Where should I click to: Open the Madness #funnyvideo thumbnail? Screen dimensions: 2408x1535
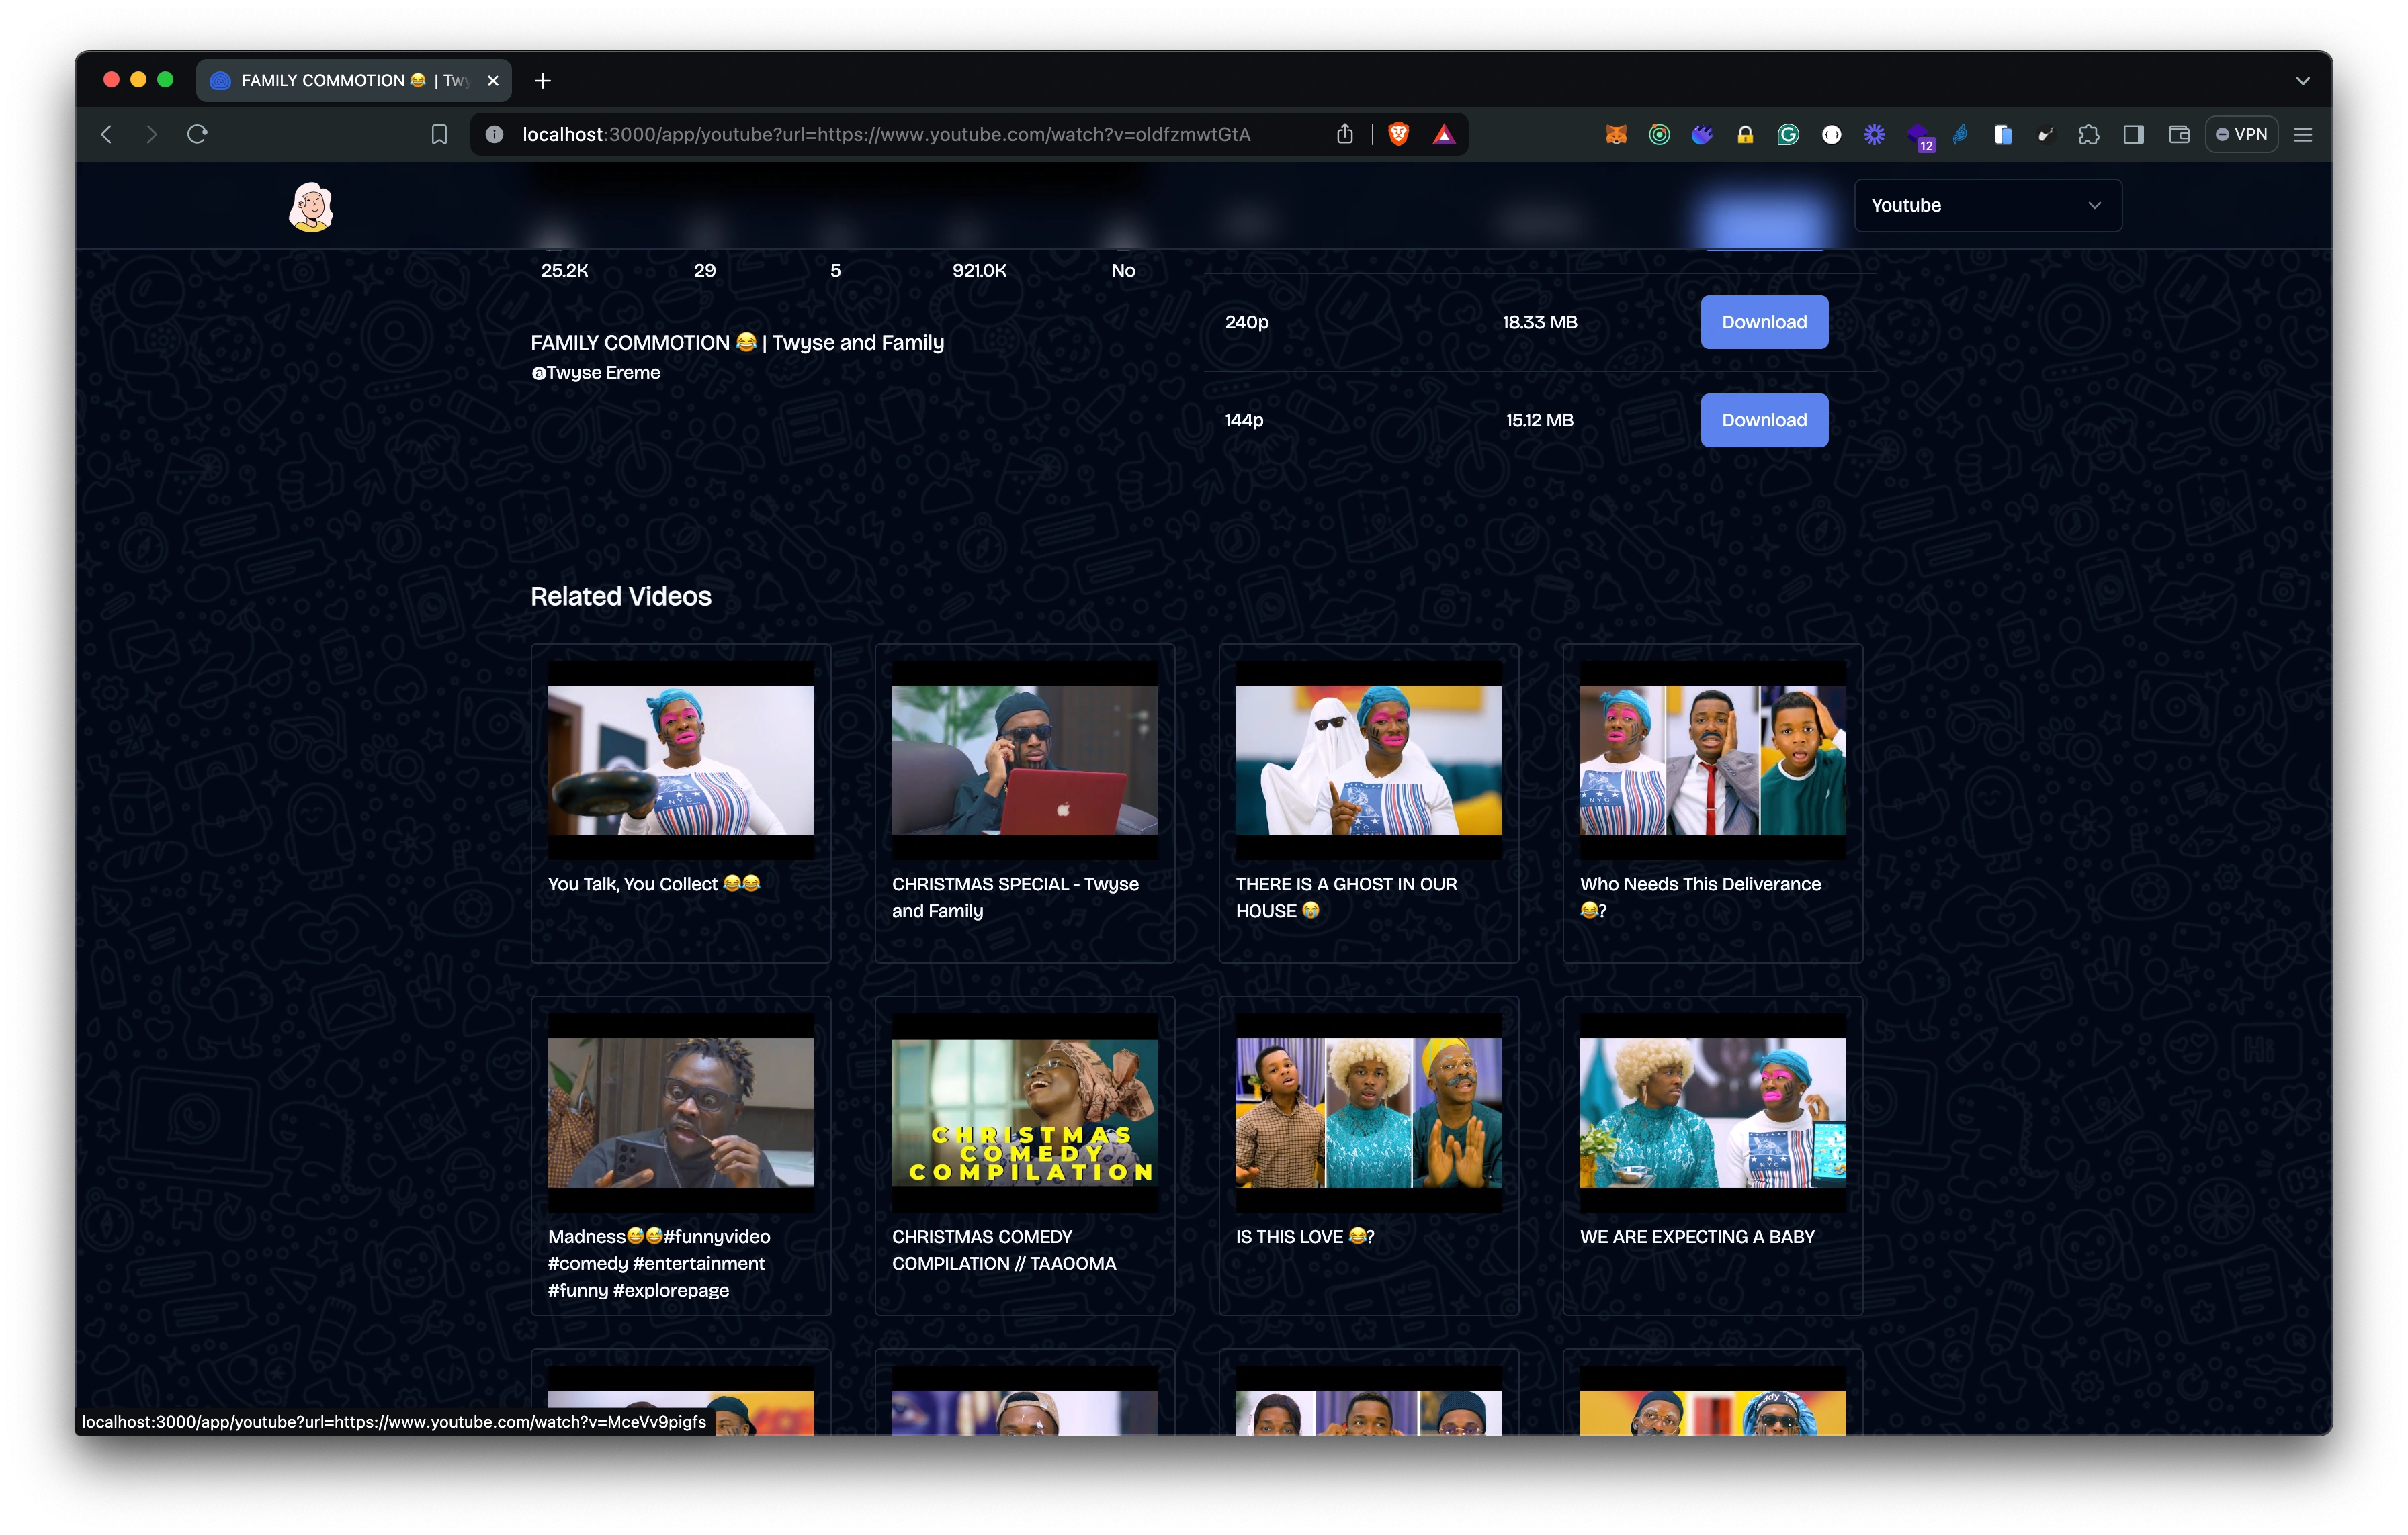[x=681, y=1113]
